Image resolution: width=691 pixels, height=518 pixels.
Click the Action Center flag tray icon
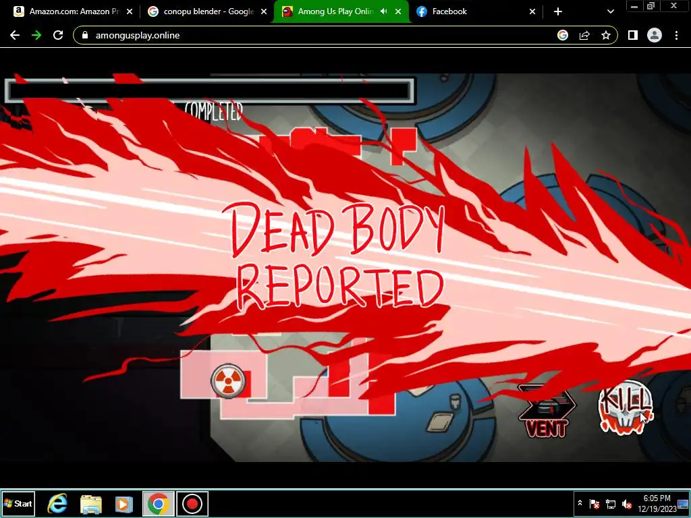594,503
